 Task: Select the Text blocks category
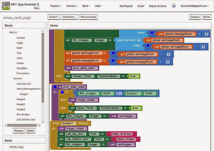tap(19, 53)
